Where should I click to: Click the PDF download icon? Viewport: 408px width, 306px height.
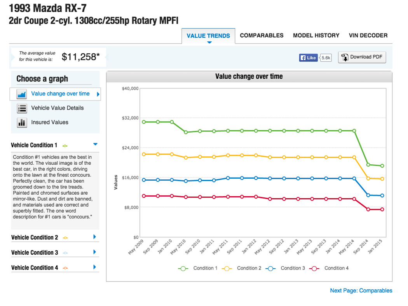[345, 57]
